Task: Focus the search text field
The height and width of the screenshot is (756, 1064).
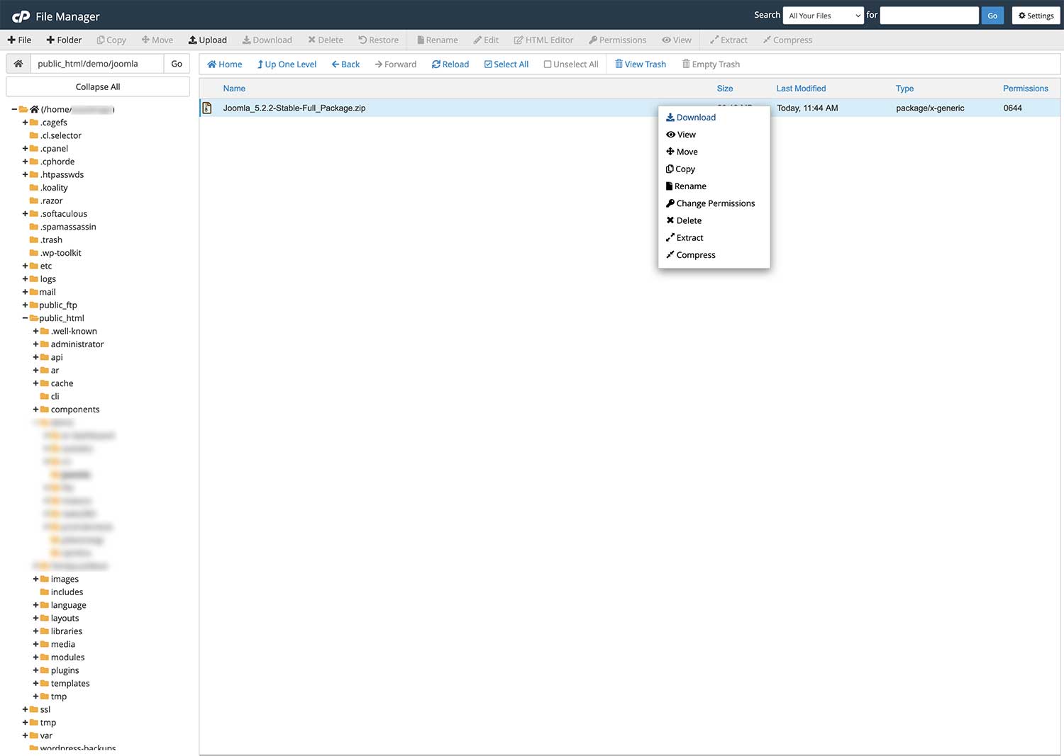Action: (929, 16)
